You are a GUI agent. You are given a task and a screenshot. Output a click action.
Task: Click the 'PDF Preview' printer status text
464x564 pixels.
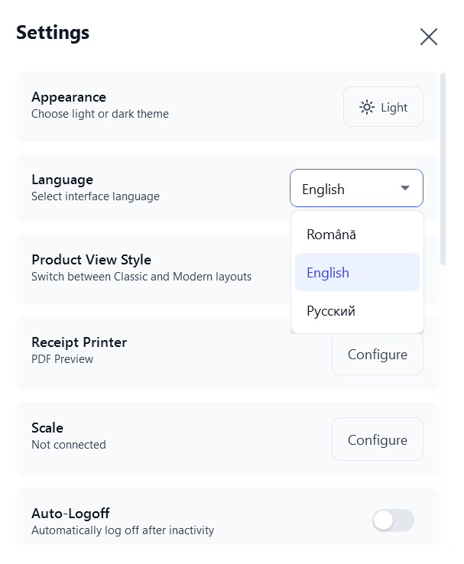pos(62,359)
